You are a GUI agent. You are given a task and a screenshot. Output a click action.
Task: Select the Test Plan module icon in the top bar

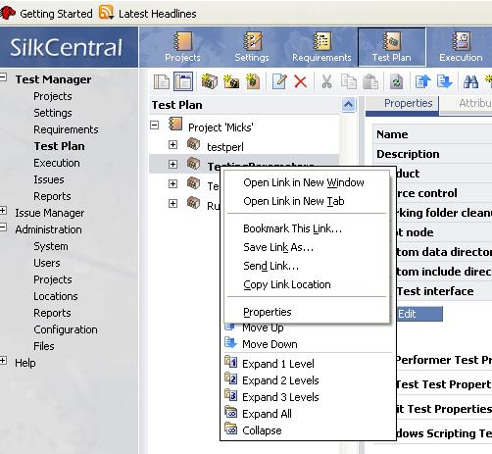click(392, 47)
